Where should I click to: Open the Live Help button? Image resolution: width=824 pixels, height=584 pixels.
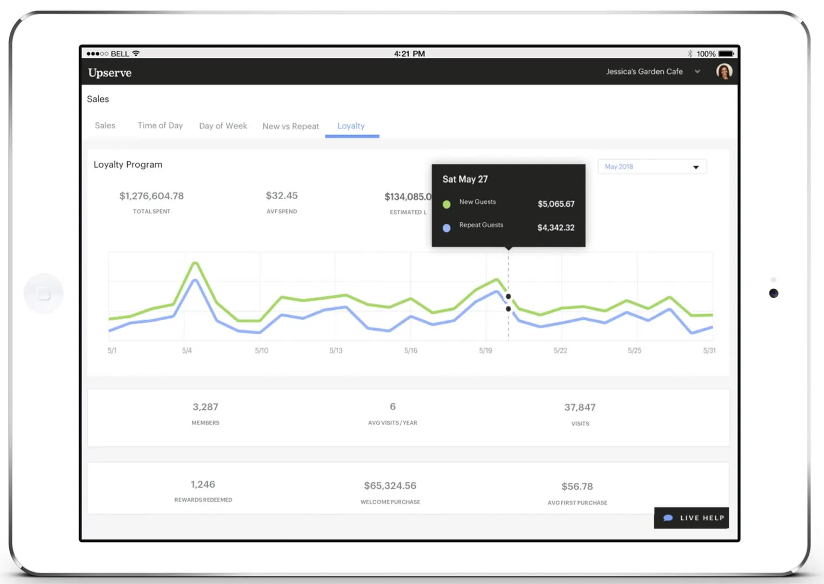click(x=692, y=518)
